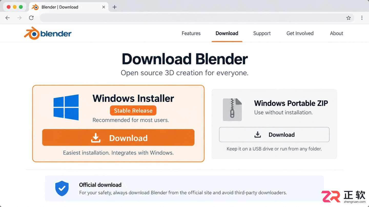Click the Download Blender heading
The width and height of the screenshot is (369, 207).
[x=185, y=59]
